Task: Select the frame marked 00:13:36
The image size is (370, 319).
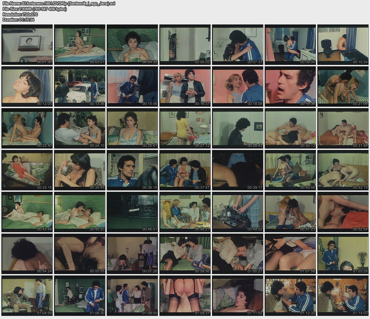Action: coord(80,87)
